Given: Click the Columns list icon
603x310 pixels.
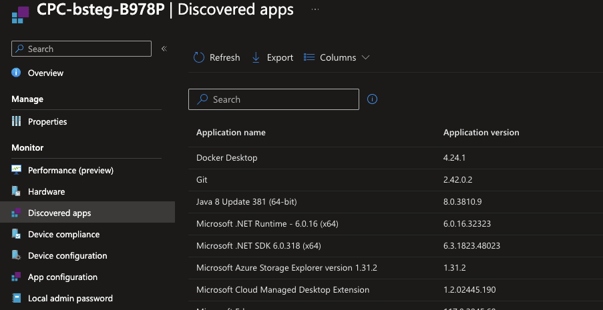Looking at the screenshot, I should tap(309, 57).
